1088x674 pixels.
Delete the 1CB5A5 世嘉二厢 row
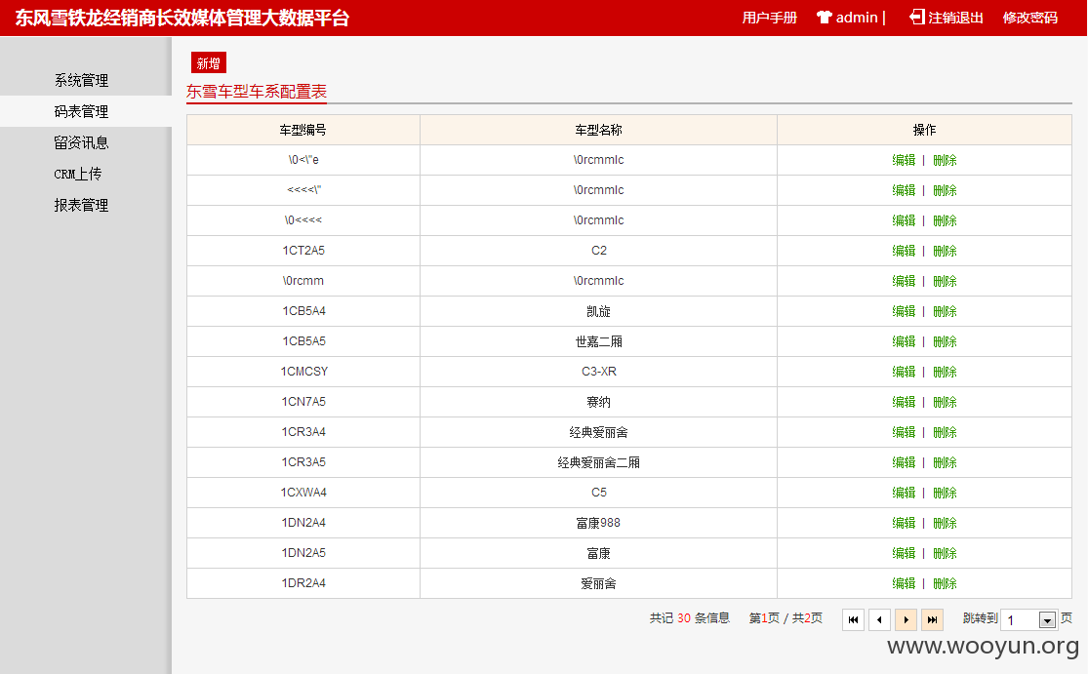point(945,341)
